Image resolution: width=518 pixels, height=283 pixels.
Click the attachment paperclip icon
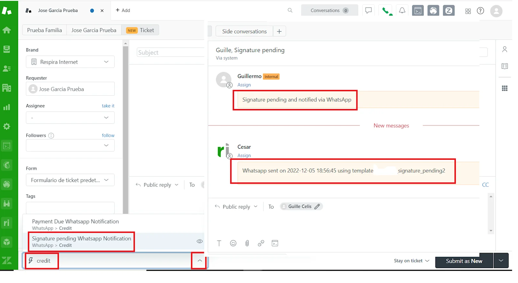(x=247, y=243)
